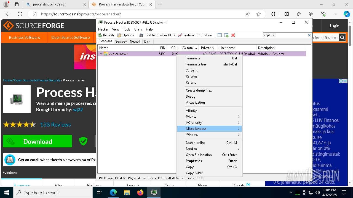Add page to favorites star icon
This screenshot has height=198, width=353.
pos(259,14)
